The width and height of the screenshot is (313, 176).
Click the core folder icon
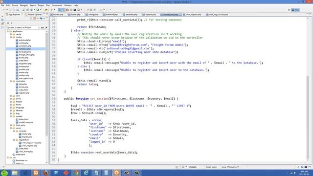14,96
